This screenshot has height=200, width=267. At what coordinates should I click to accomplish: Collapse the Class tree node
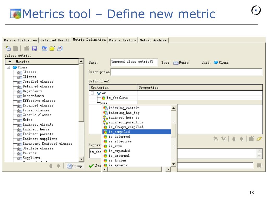[x=8, y=67]
